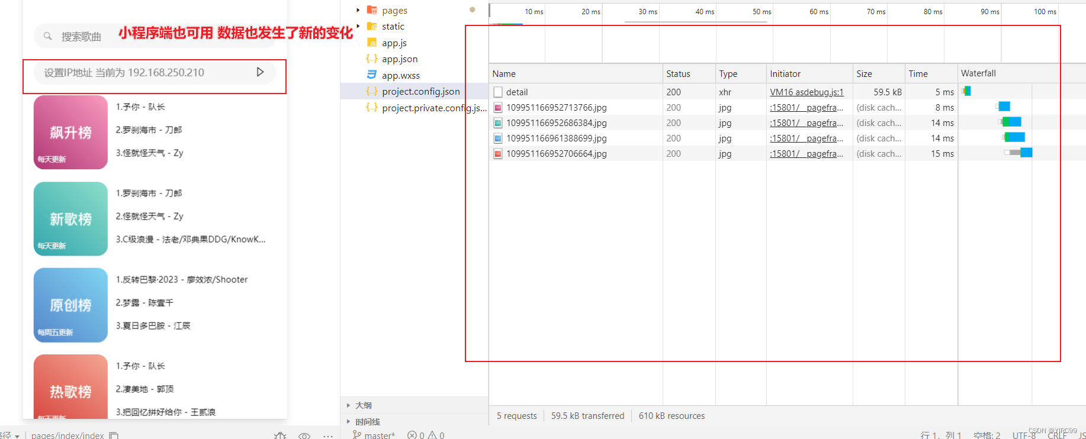
Task: Click the '59.5 kB' size cell
Action: pyautogui.click(x=888, y=92)
